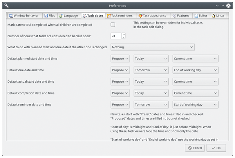Open the Features tab

coord(181,16)
